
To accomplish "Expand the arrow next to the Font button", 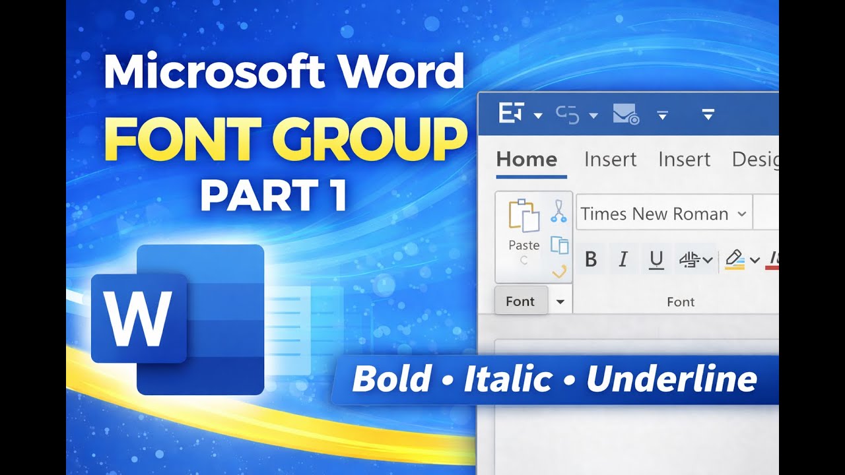I will (x=560, y=301).
